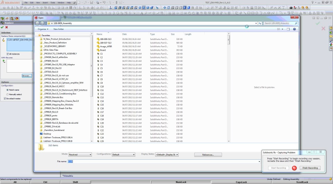Click the Search 126-0459_Assembly field
Viewport: 333px width, 184px height.
[x=281, y=23]
